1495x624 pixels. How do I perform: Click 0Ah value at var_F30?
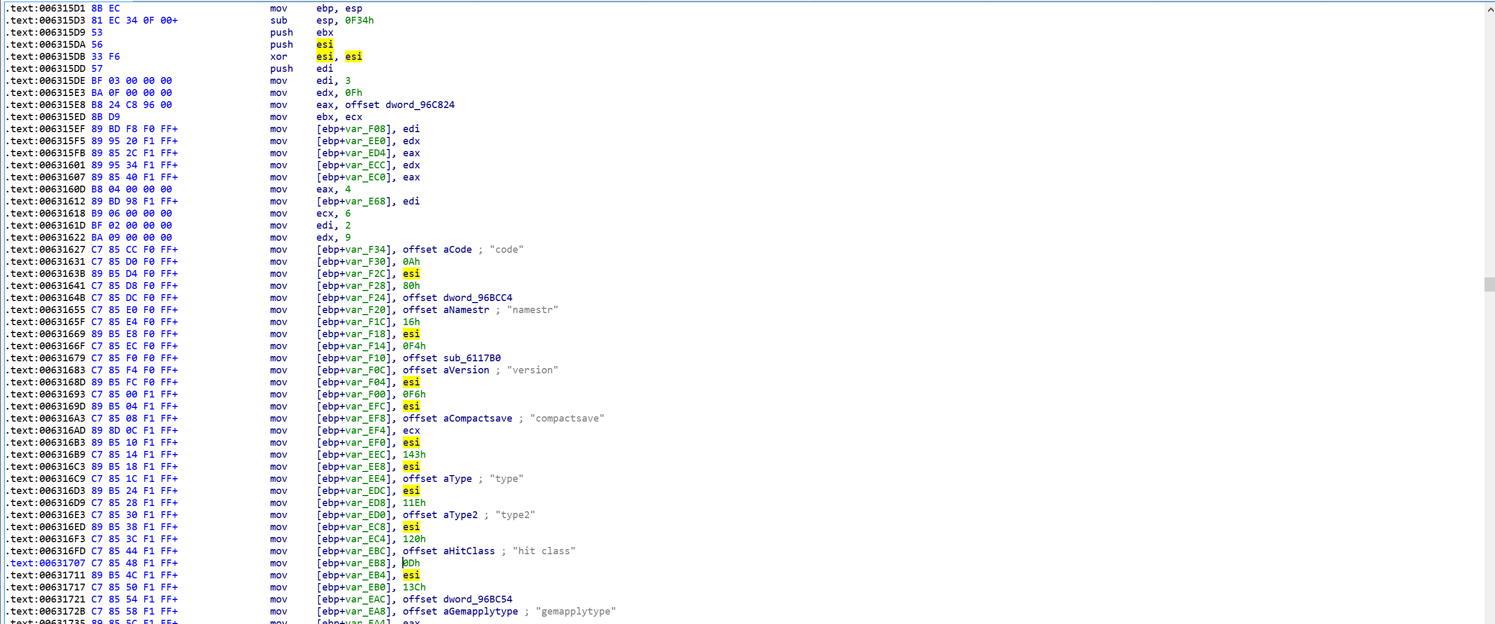click(411, 262)
